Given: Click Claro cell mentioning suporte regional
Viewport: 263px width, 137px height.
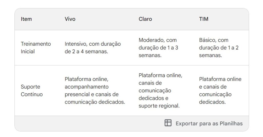Looking at the screenshot, I should tap(160, 91).
